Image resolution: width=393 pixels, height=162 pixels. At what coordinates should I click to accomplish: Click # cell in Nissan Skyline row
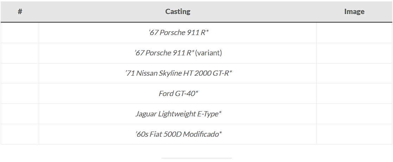(x=20, y=73)
